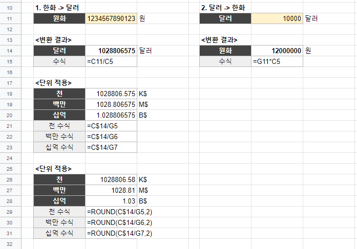
Task: Click the 수식 label below 원화 result
Action: click(225, 61)
